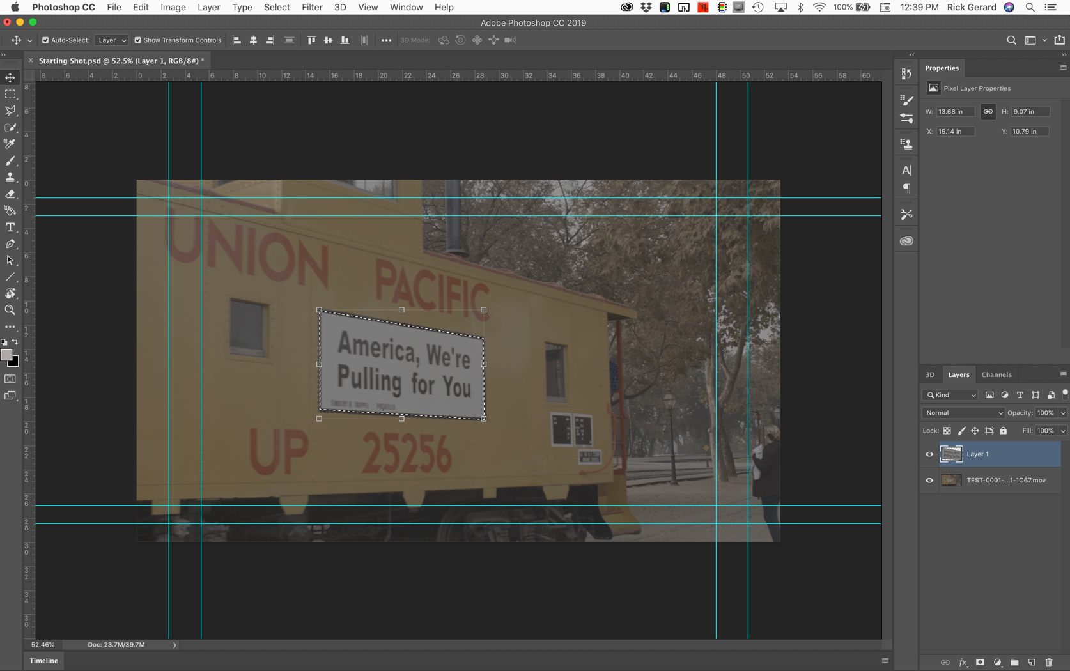Change the screen mode
Image resolution: width=1070 pixels, height=671 pixels.
10,396
